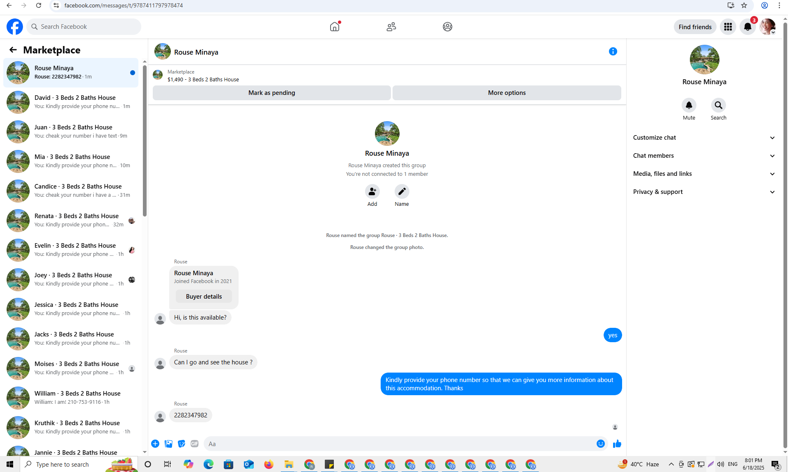The height and width of the screenshot is (472, 788).
Task: Expand Media, files and links section
Action: point(704,174)
